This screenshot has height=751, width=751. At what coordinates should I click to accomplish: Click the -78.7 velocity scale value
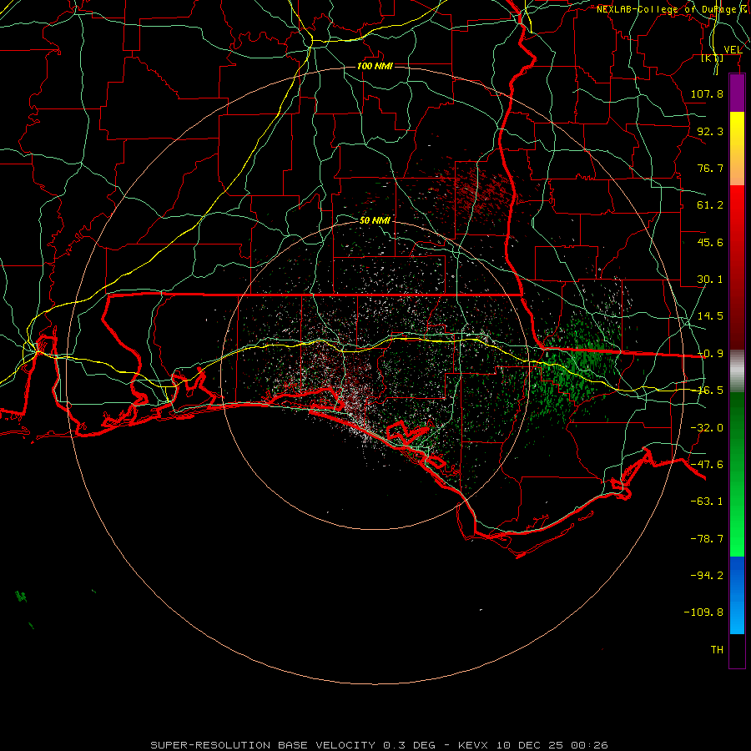point(707,539)
